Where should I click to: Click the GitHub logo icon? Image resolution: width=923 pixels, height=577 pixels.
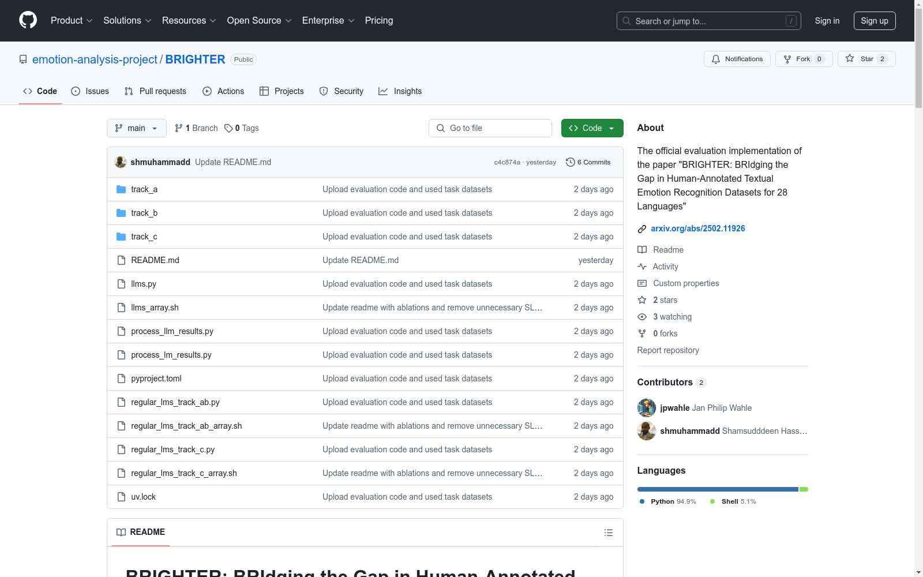(x=28, y=20)
